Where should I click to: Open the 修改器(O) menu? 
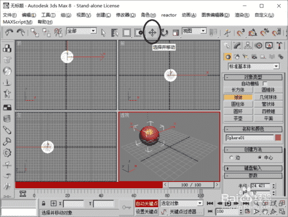126,15
